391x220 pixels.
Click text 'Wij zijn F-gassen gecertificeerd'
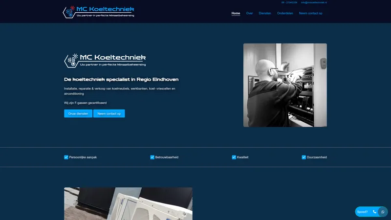point(85,103)
